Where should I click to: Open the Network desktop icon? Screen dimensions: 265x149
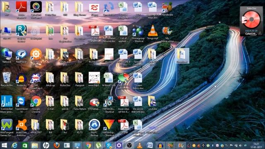tap(7, 56)
